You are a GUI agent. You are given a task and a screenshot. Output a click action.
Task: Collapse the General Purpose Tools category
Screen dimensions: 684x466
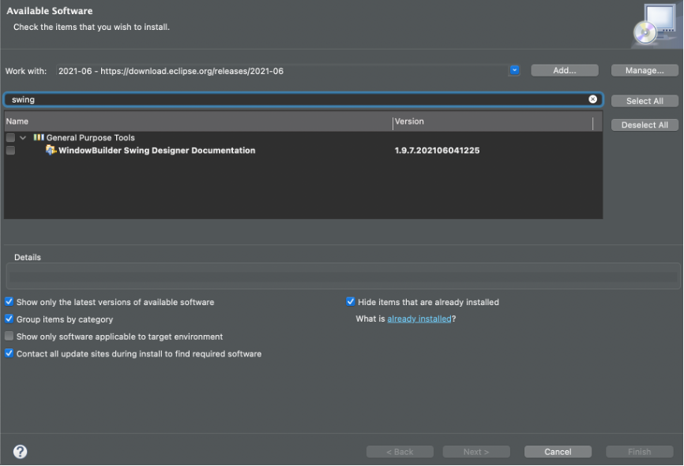(x=23, y=138)
